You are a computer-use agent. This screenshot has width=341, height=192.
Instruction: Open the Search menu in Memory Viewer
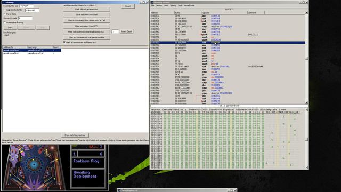159,5
